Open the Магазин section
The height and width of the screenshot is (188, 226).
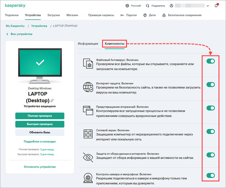(x=72, y=15)
